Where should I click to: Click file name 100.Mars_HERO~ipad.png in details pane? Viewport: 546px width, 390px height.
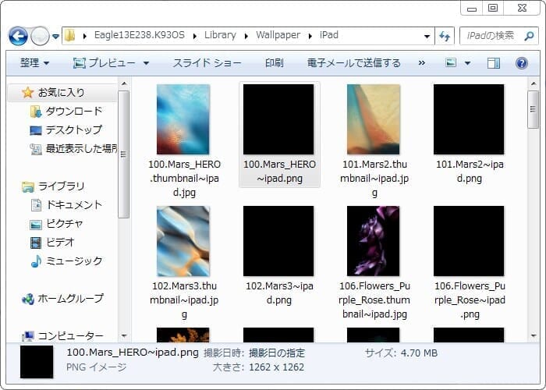click(x=133, y=353)
